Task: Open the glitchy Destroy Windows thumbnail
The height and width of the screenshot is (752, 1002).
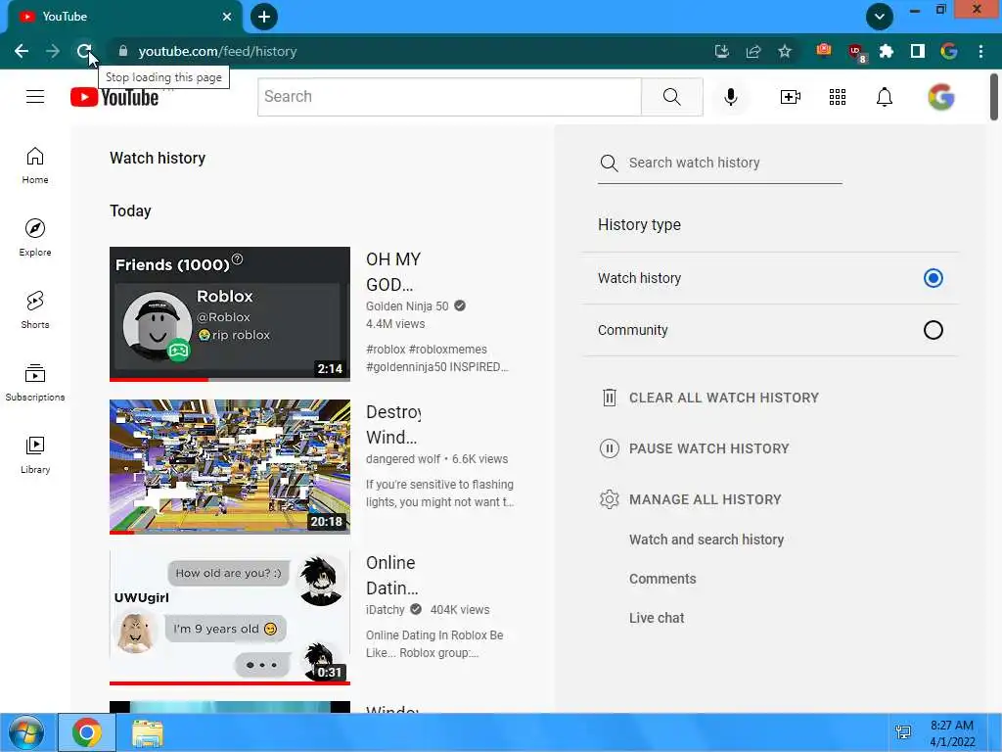Action: click(229, 467)
